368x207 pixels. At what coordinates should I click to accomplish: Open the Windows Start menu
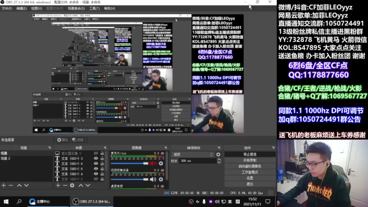[x=6, y=201]
